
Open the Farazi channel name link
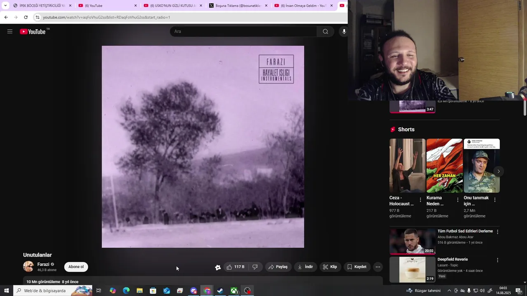[x=43, y=264]
